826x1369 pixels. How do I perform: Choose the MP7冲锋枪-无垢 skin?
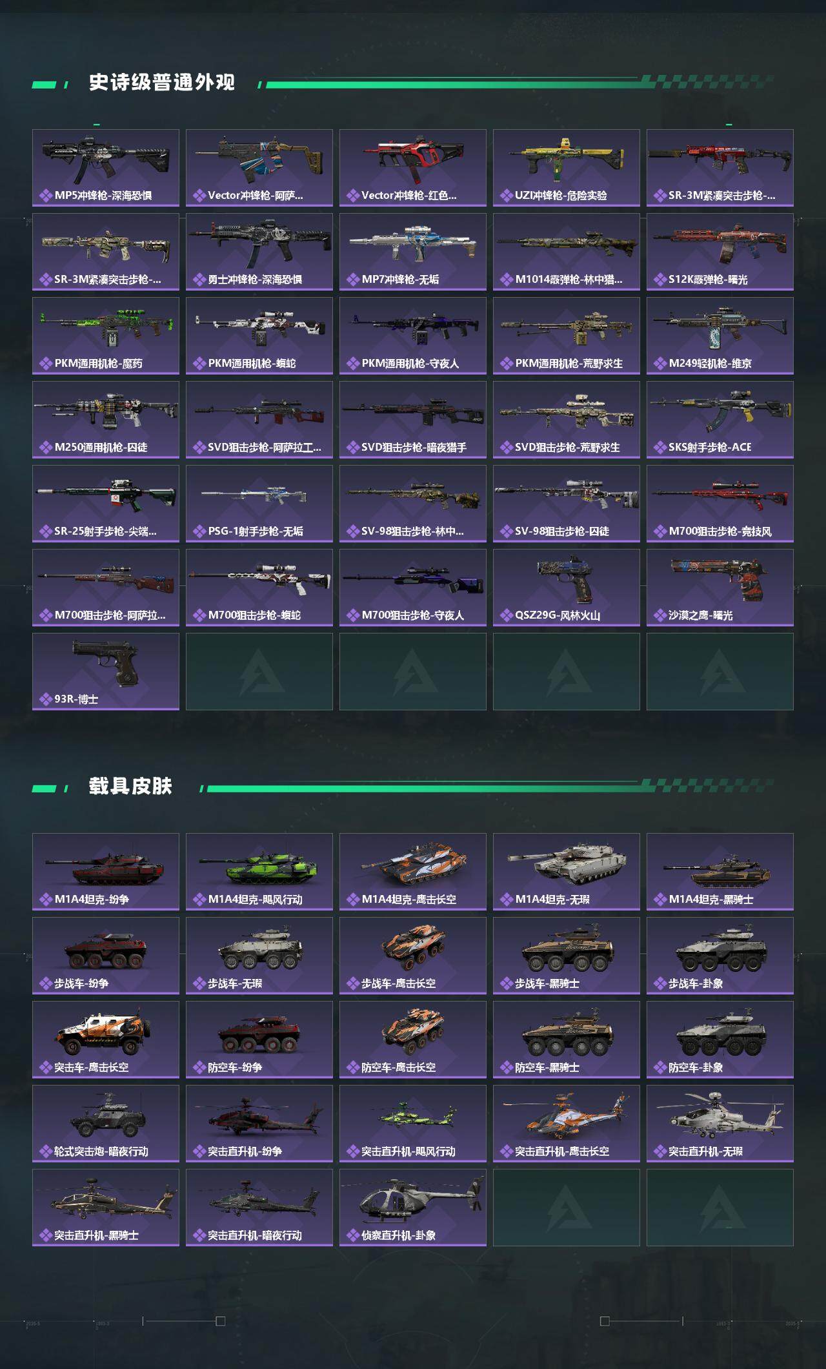(413, 252)
